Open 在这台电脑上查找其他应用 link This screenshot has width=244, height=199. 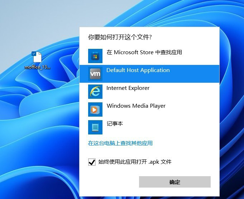120,143
